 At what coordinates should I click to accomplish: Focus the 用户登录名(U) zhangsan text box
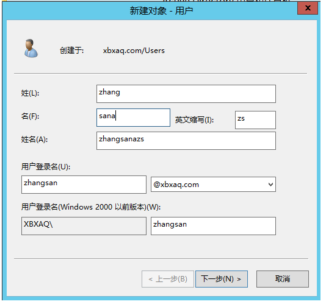pos(84,185)
